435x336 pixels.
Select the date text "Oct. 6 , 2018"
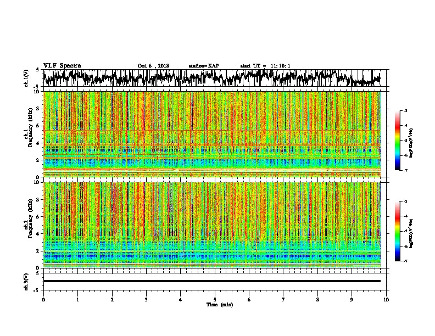pyautogui.click(x=153, y=66)
